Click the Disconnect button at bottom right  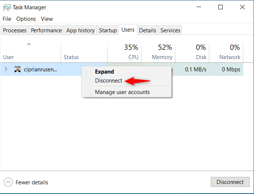[230, 182]
